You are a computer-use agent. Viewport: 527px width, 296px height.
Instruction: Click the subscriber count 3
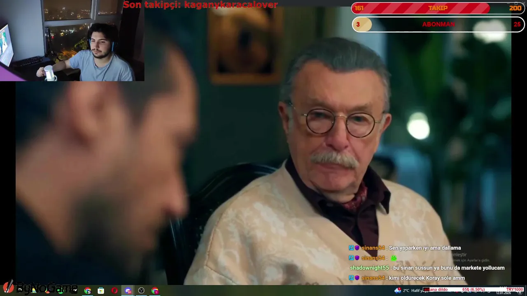click(358, 24)
